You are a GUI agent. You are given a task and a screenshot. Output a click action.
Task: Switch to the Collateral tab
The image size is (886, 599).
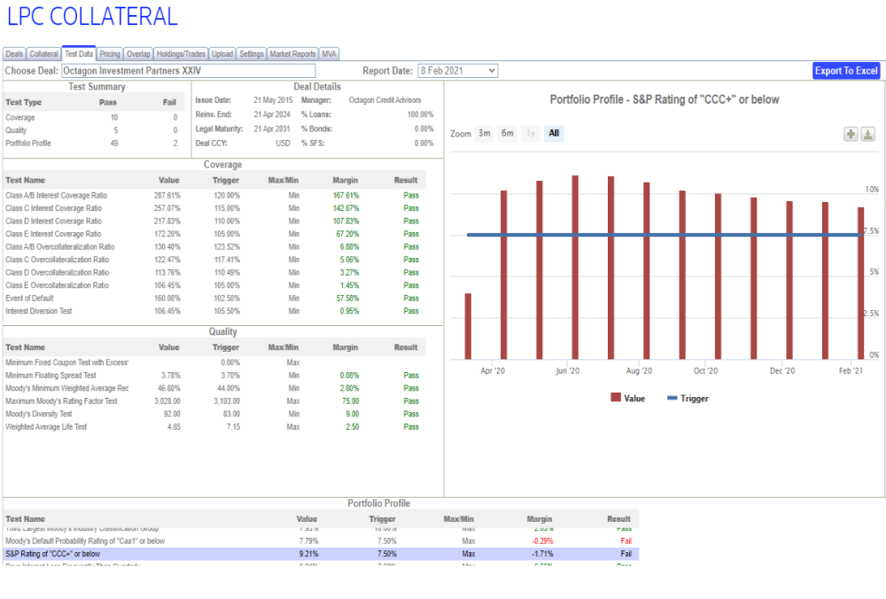tap(44, 54)
